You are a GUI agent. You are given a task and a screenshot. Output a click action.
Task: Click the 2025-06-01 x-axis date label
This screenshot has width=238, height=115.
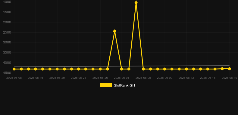click(122, 78)
